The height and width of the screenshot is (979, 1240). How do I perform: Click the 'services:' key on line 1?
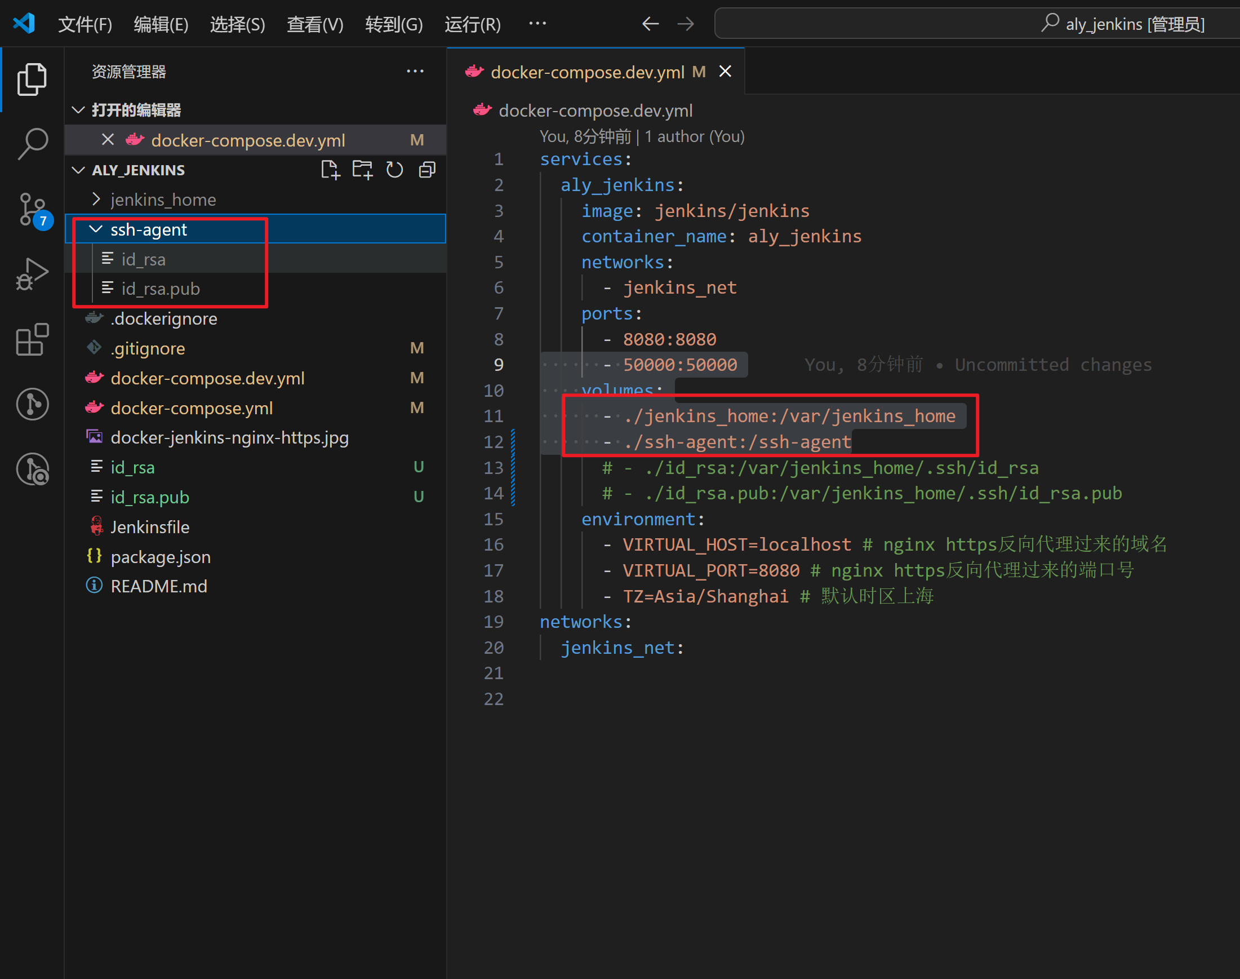point(585,159)
